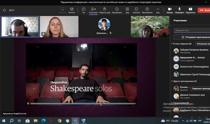Raise hand with Поднять руку

105,10
